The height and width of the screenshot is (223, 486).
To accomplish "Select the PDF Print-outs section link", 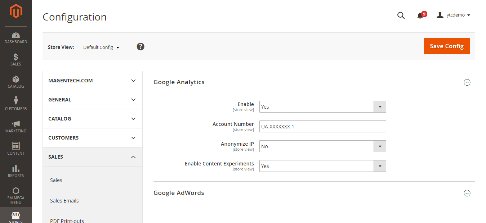I will [67, 221].
